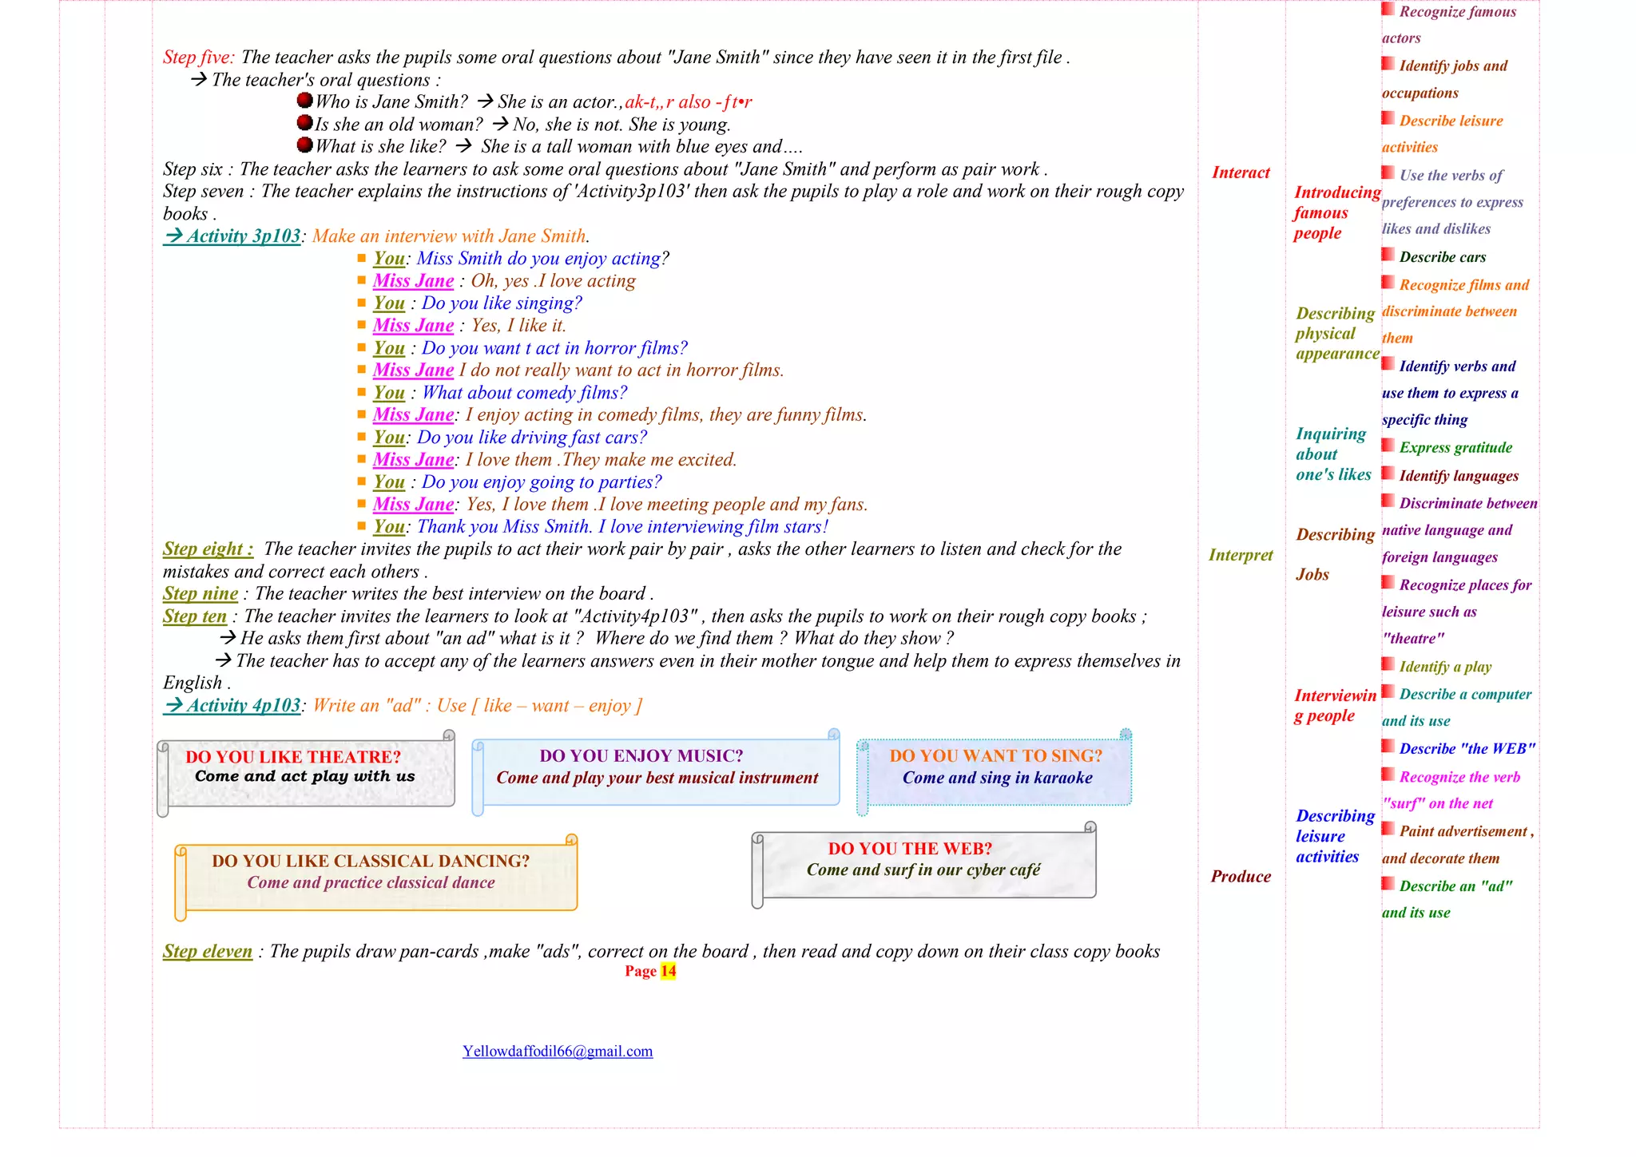Select the DO YOU WANT TO SING? banner

[x=995, y=771]
